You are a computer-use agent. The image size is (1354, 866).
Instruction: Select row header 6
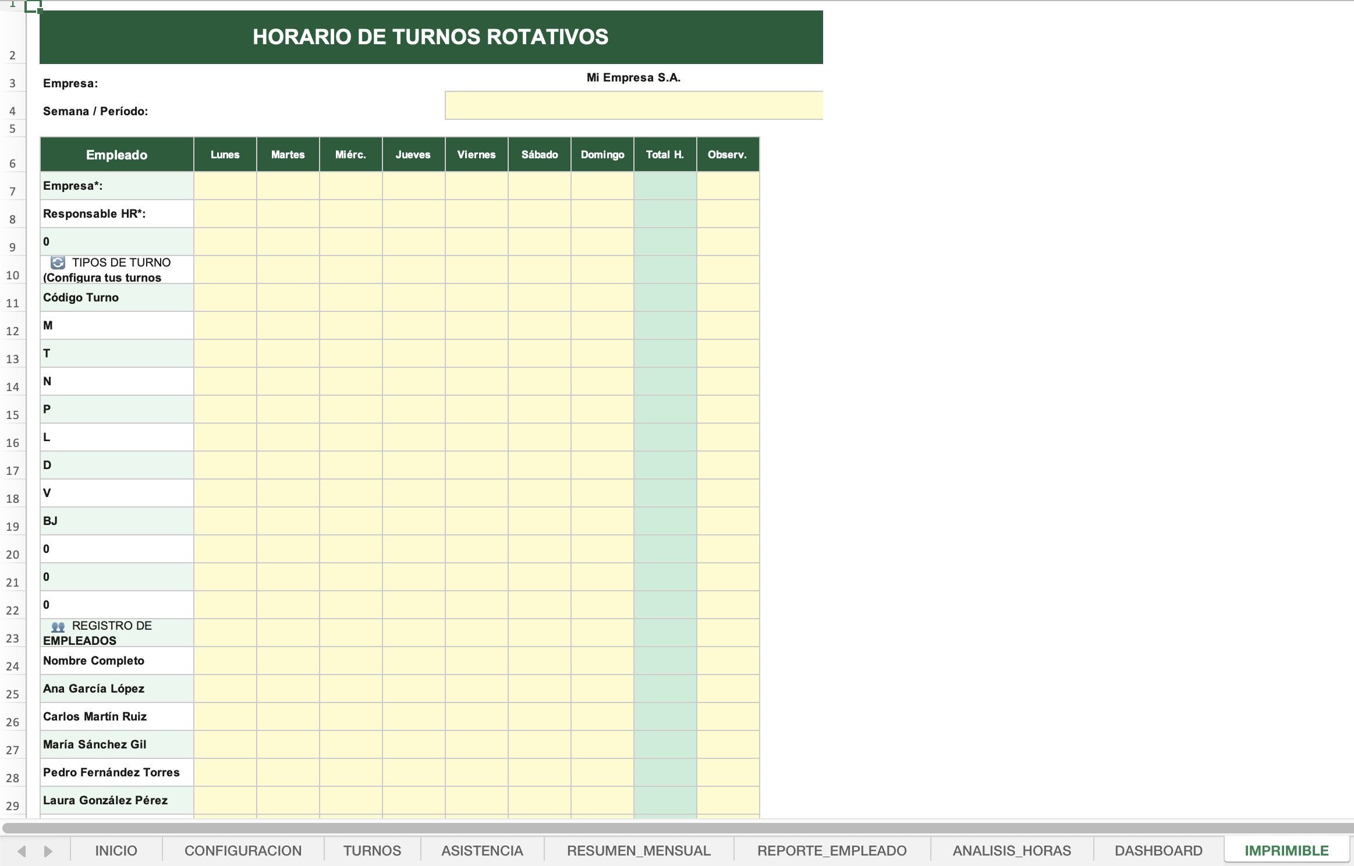tap(12, 155)
